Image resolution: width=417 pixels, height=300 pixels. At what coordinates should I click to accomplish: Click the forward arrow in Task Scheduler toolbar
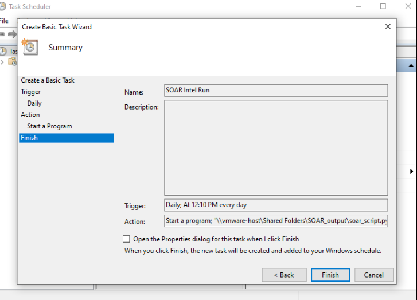(12, 34)
